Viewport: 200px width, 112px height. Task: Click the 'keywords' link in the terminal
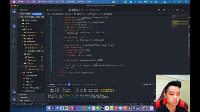[x=67, y=95]
